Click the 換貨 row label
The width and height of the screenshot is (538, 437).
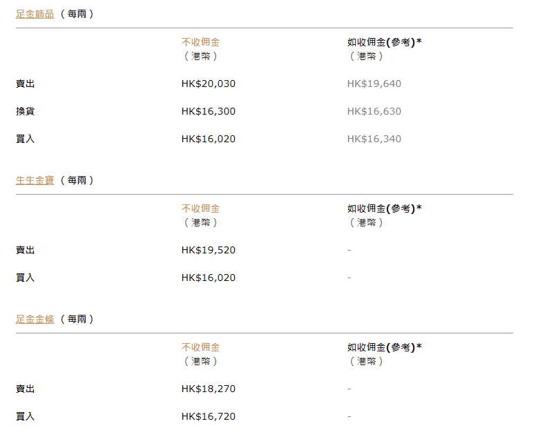(25, 111)
